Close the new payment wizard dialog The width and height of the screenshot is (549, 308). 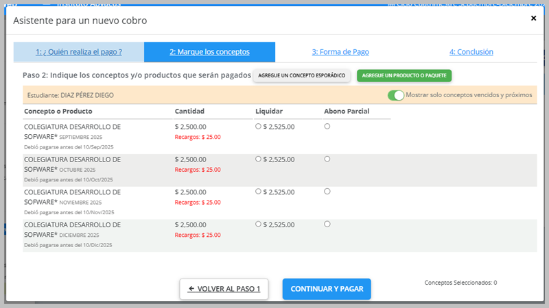[533, 18]
